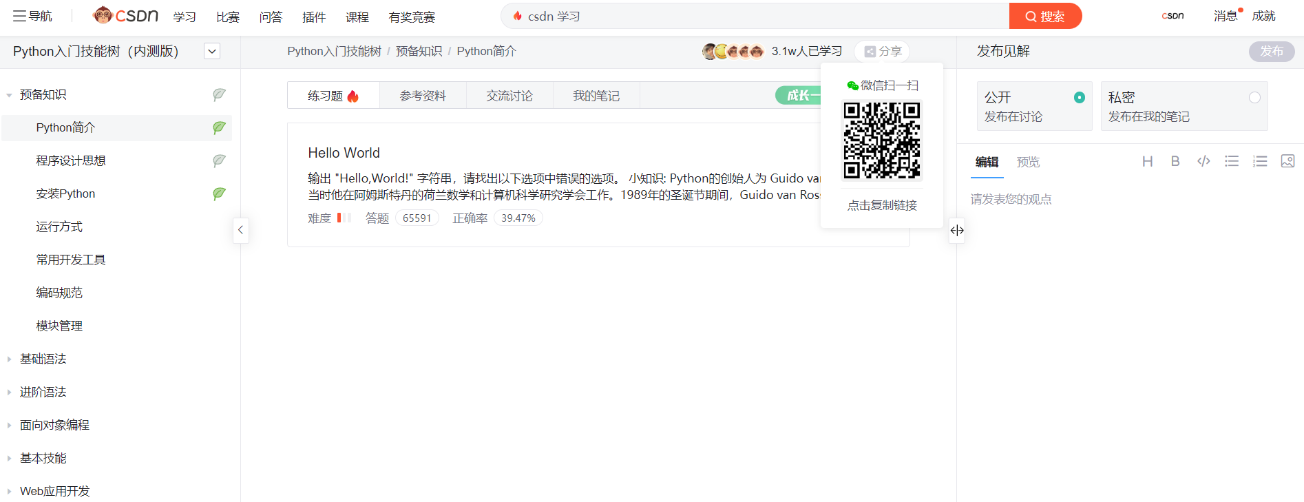Expand the 进阶语法 tree section
The height and width of the screenshot is (502, 1304).
9,392
